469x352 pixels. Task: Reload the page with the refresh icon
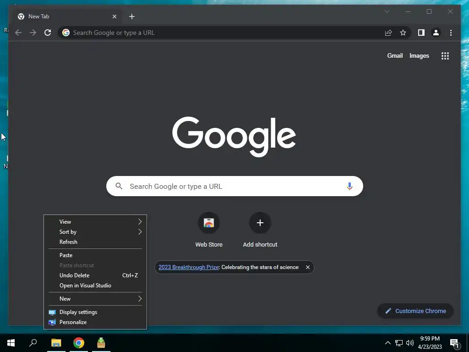[x=48, y=33]
